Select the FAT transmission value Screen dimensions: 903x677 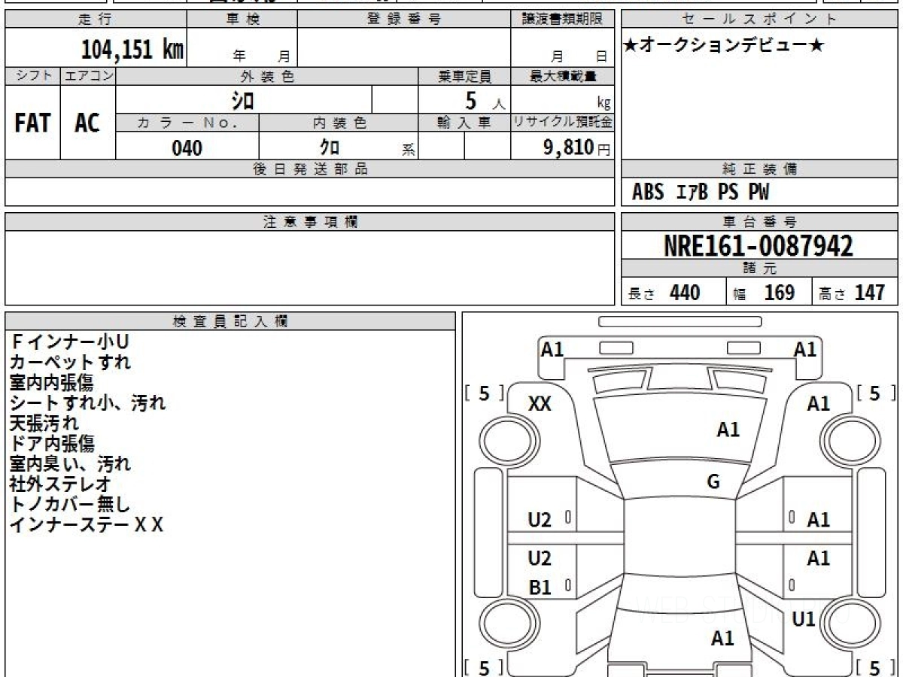pyautogui.click(x=32, y=123)
